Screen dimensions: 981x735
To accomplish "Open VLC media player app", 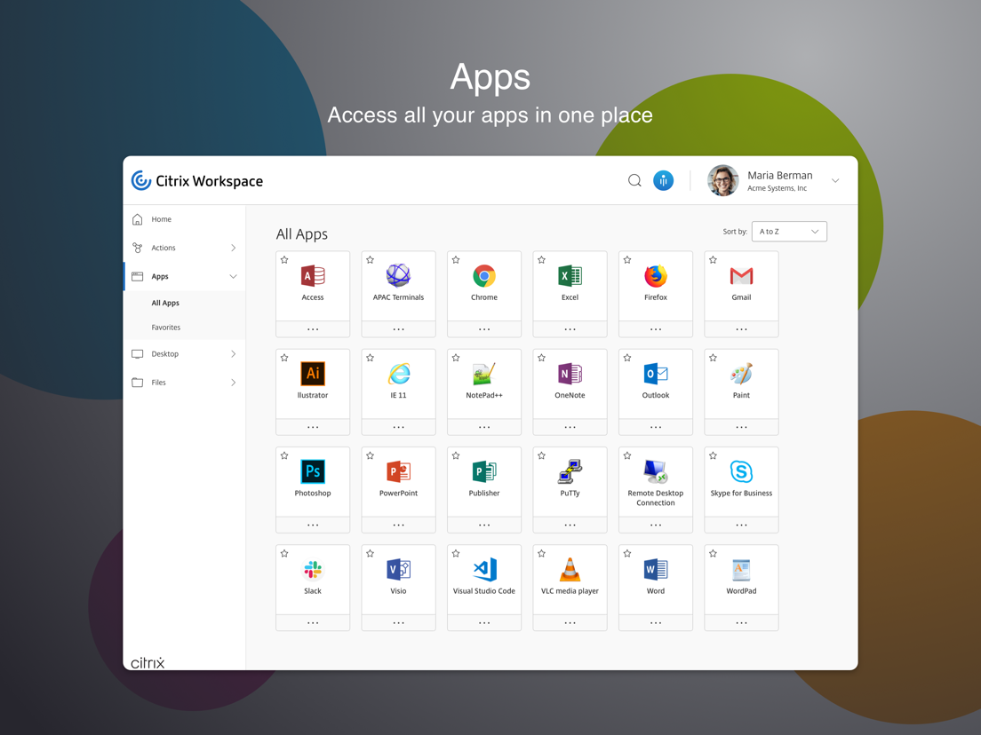I will [570, 569].
